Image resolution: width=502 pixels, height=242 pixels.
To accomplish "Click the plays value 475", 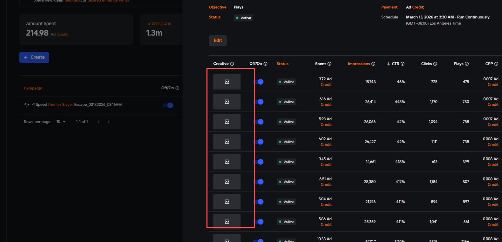I will click(466, 82).
